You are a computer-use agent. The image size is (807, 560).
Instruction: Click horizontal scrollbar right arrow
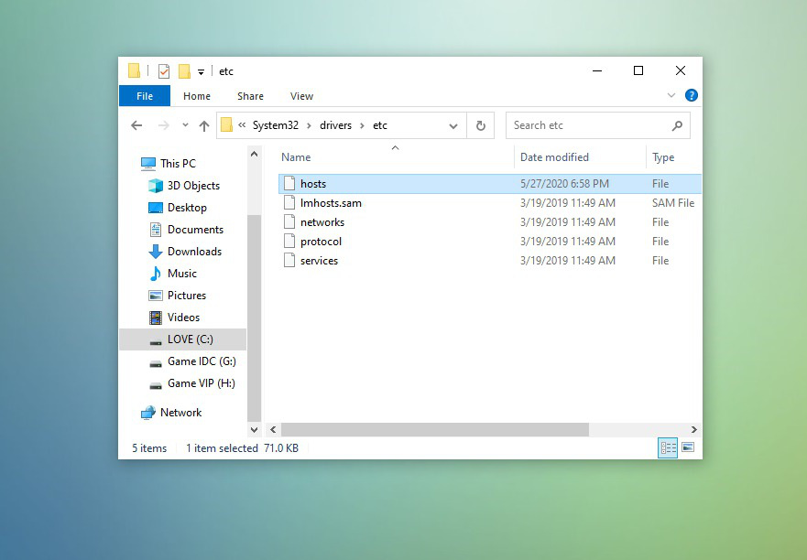[x=693, y=429]
